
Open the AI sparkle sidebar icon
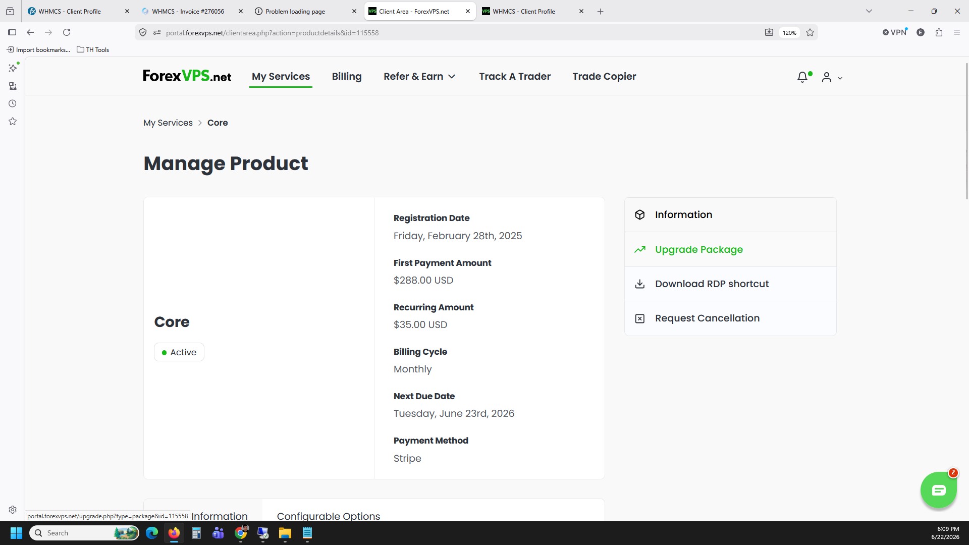tap(13, 68)
